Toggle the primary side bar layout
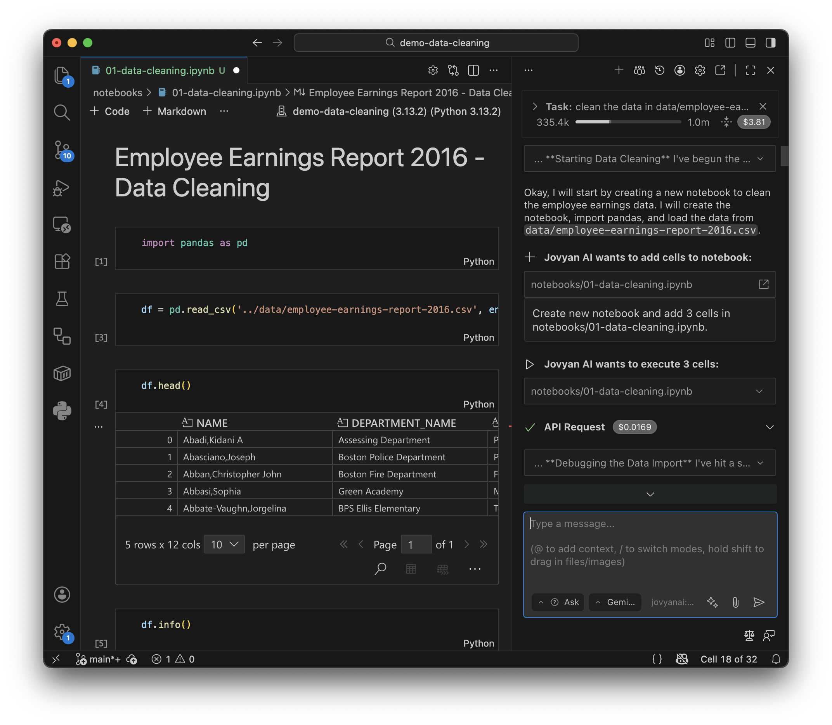The height and width of the screenshot is (725, 832). [x=730, y=43]
